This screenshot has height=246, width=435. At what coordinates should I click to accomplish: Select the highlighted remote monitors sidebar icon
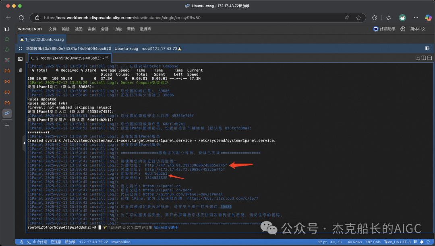point(7,113)
